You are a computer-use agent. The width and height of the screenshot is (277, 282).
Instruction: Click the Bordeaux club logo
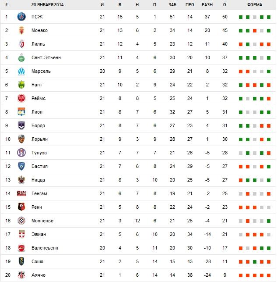21,125
